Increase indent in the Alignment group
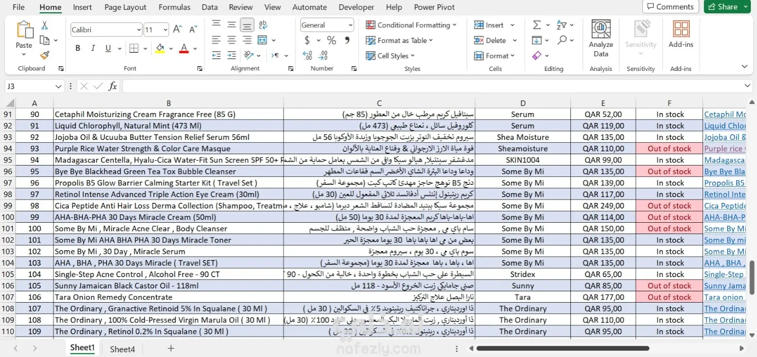Screen dimensions: 757x357 (232, 55)
